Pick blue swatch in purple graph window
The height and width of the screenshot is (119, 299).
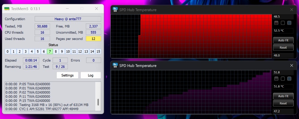(289, 78)
